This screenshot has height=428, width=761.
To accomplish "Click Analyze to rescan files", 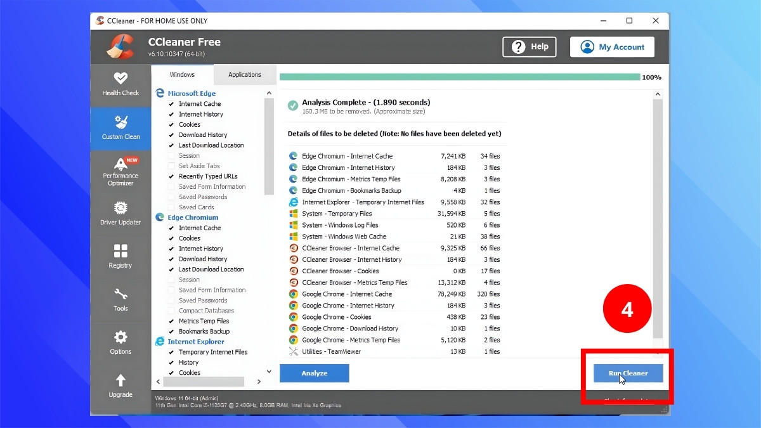I will click(x=314, y=373).
